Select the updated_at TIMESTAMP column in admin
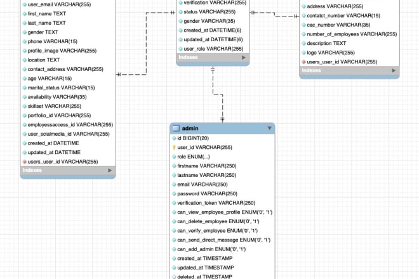 click(x=206, y=268)
